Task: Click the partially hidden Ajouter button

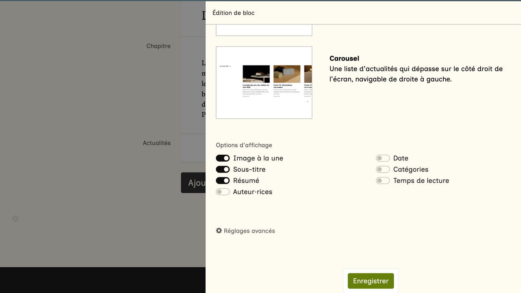Action: [194, 183]
